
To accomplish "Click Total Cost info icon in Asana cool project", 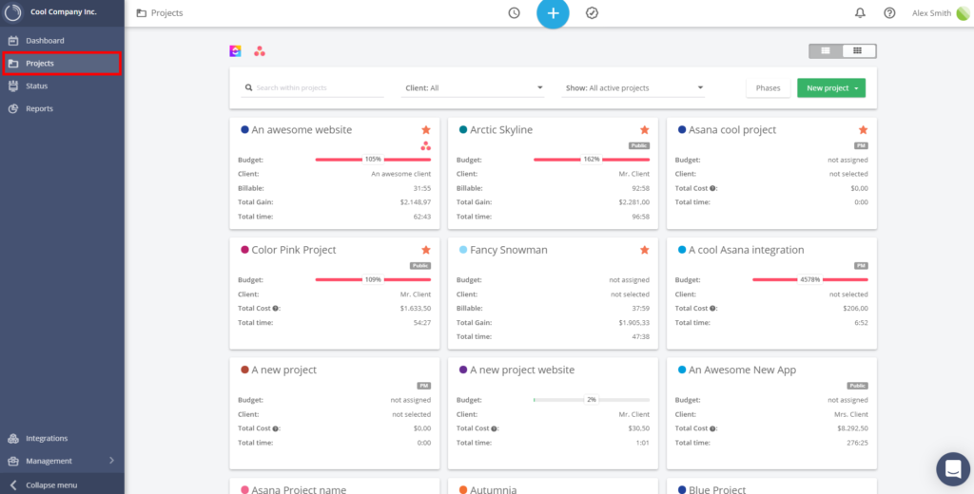I will (x=712, y=188).
